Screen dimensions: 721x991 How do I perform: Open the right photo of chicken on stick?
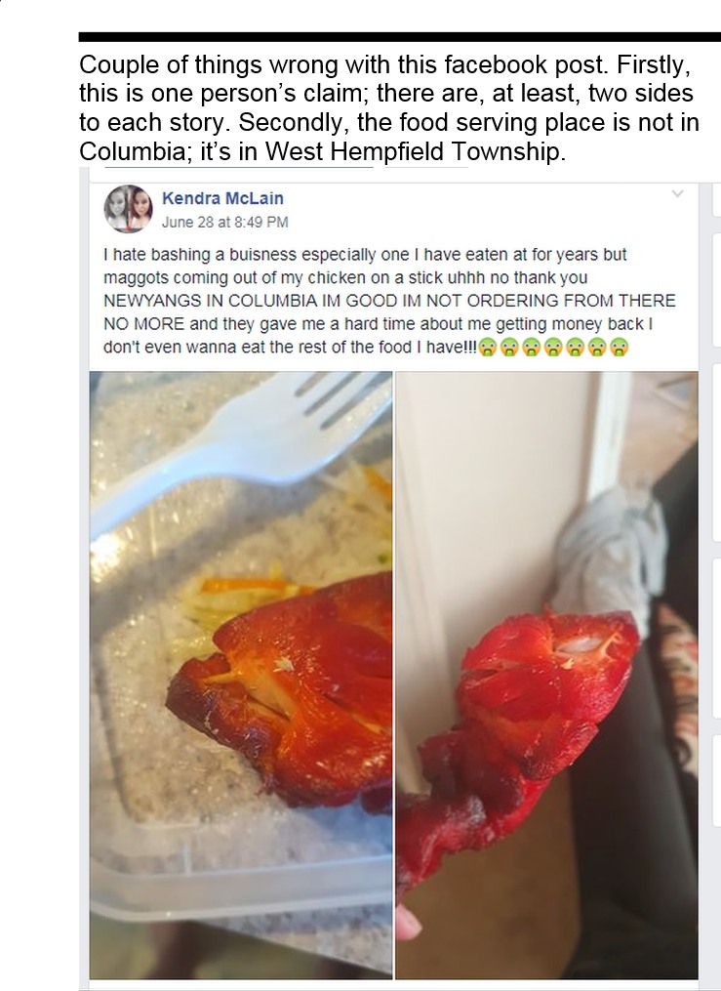pos(546,675)
